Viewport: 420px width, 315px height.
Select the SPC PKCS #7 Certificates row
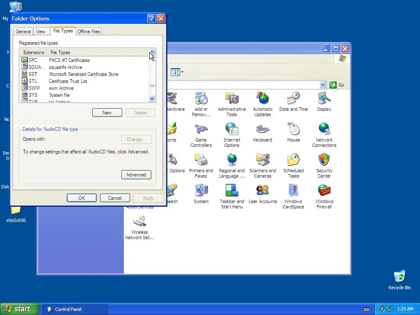pos(84,60)
